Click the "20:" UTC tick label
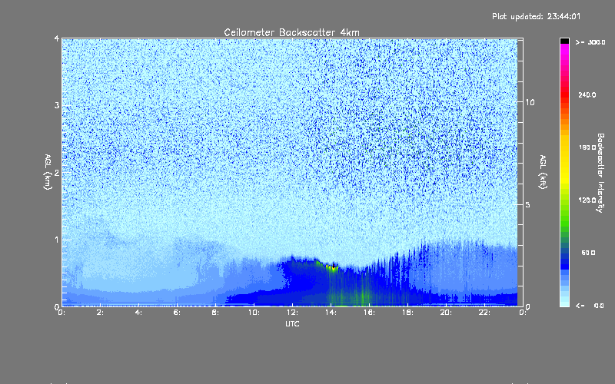This screenshot has width=615, height=384. pos(446,313)
